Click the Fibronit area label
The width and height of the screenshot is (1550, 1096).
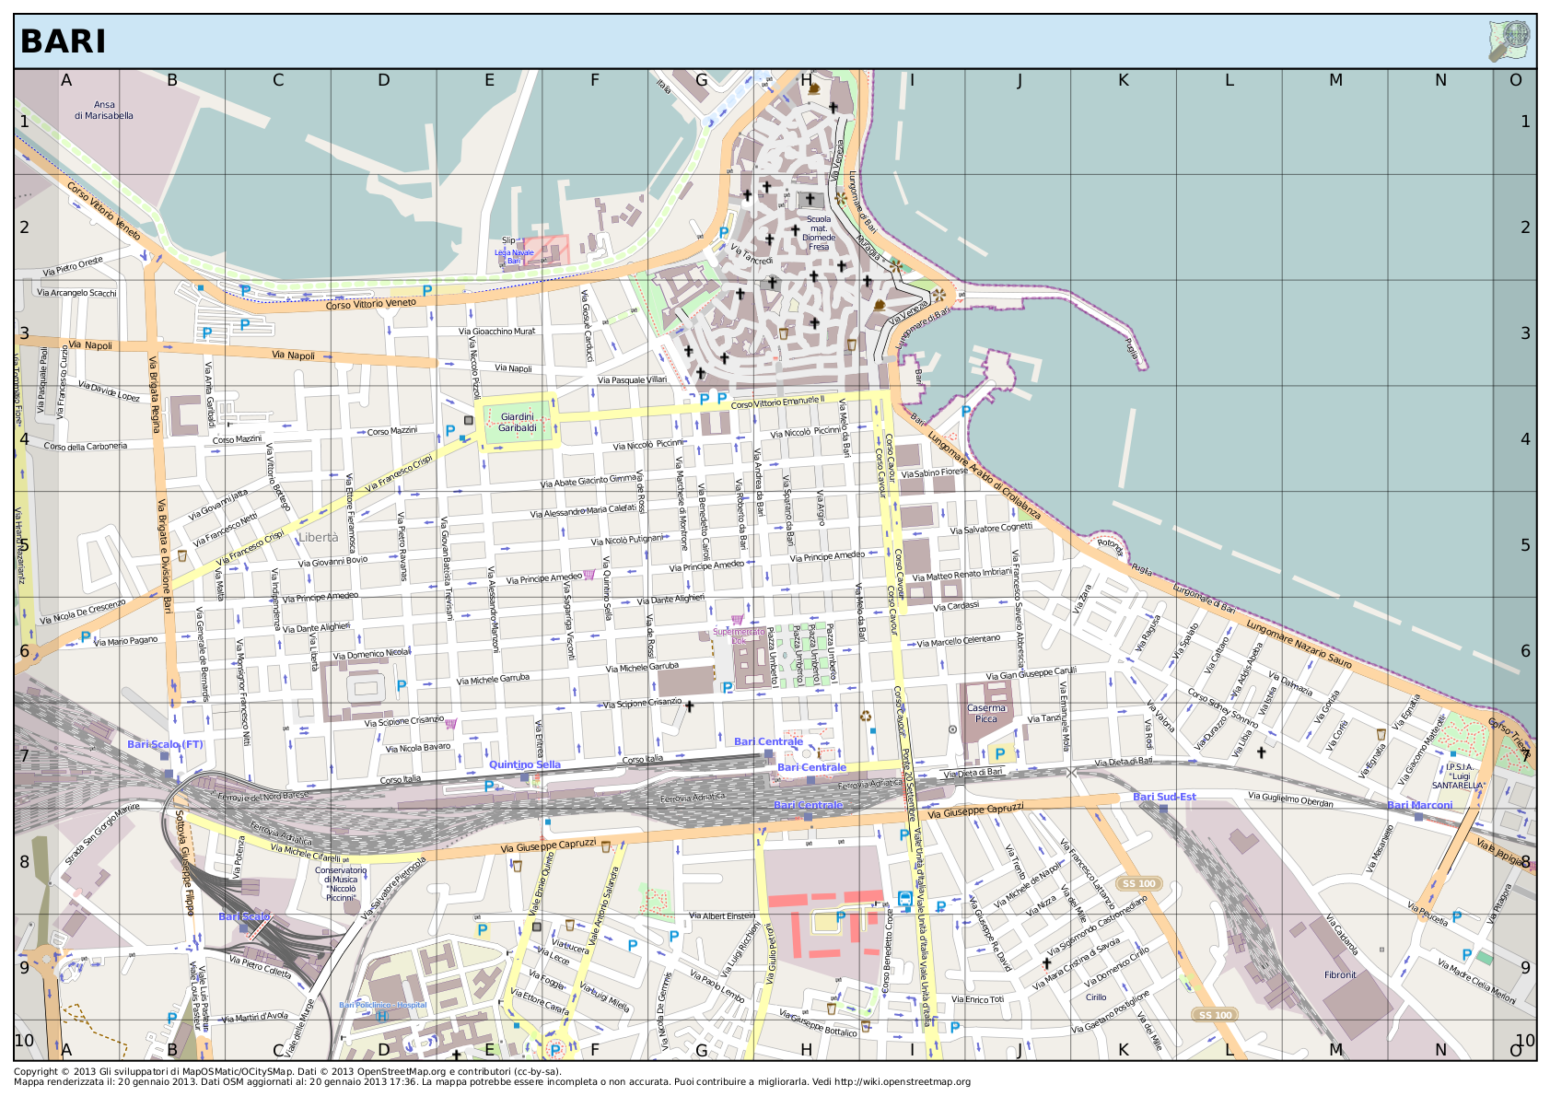1340,974
